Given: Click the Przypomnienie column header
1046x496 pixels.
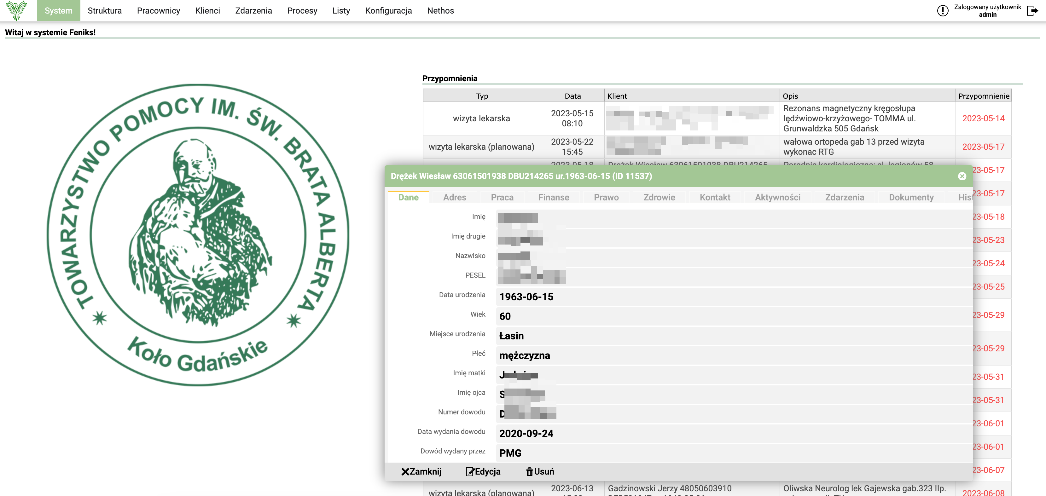Looking at the screenshot, I should [984, 96].
